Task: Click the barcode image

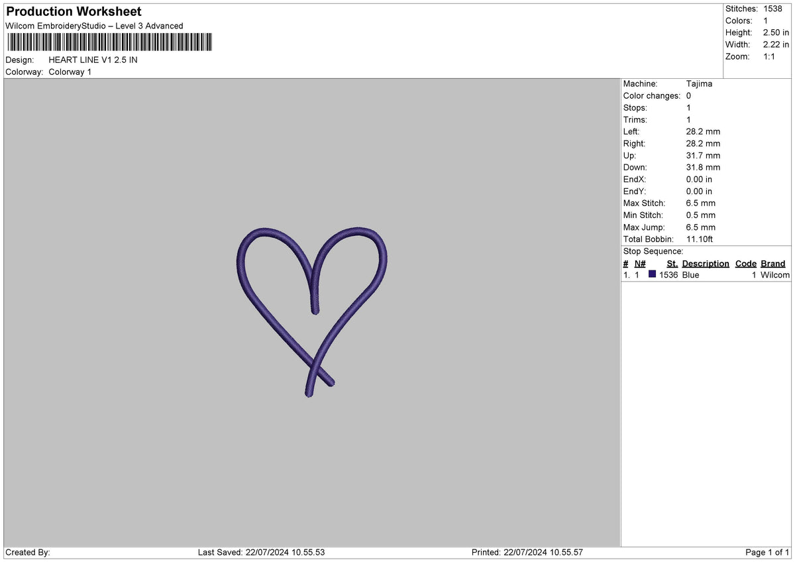Action: (109, 42)
